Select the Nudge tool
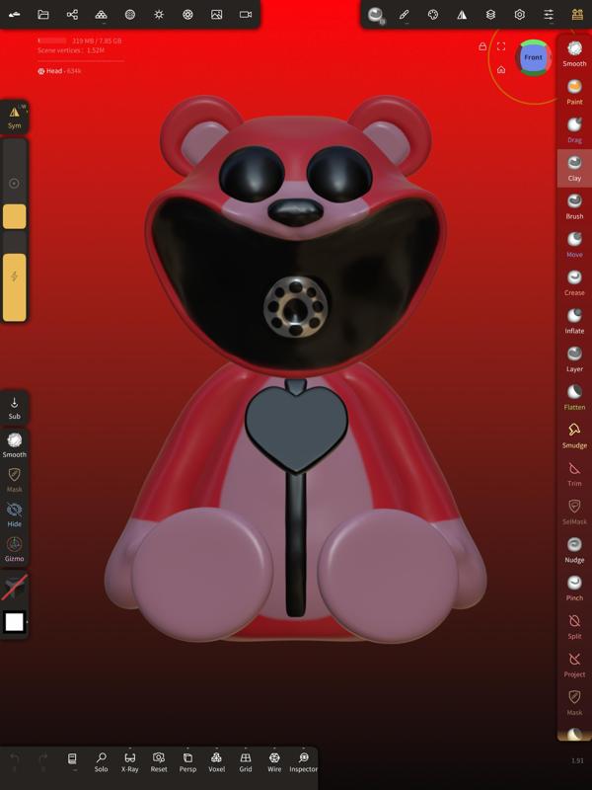 [x=574, y=550]
